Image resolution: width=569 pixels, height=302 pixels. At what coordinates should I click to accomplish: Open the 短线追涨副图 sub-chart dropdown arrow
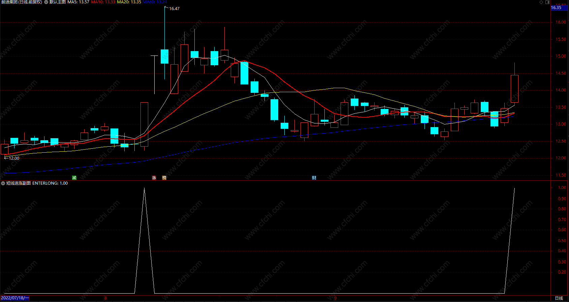coord(3,183)
